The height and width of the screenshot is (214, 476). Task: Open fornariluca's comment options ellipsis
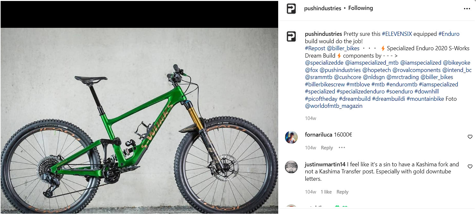(x=342, y=148)
